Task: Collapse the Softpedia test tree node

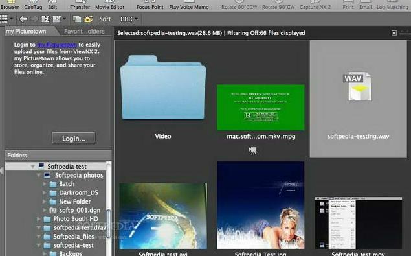Action: pos(33,167)
